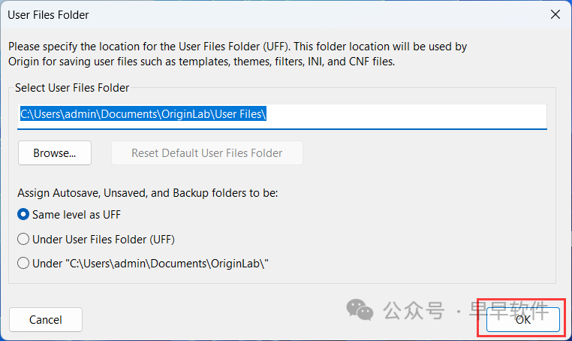Cancel the User Files Folder dialog

[46, 319]
